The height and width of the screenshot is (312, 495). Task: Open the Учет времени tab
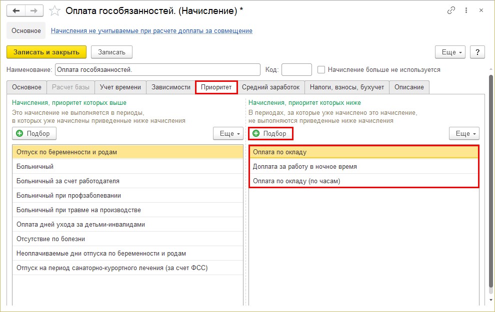coord(120,87)
